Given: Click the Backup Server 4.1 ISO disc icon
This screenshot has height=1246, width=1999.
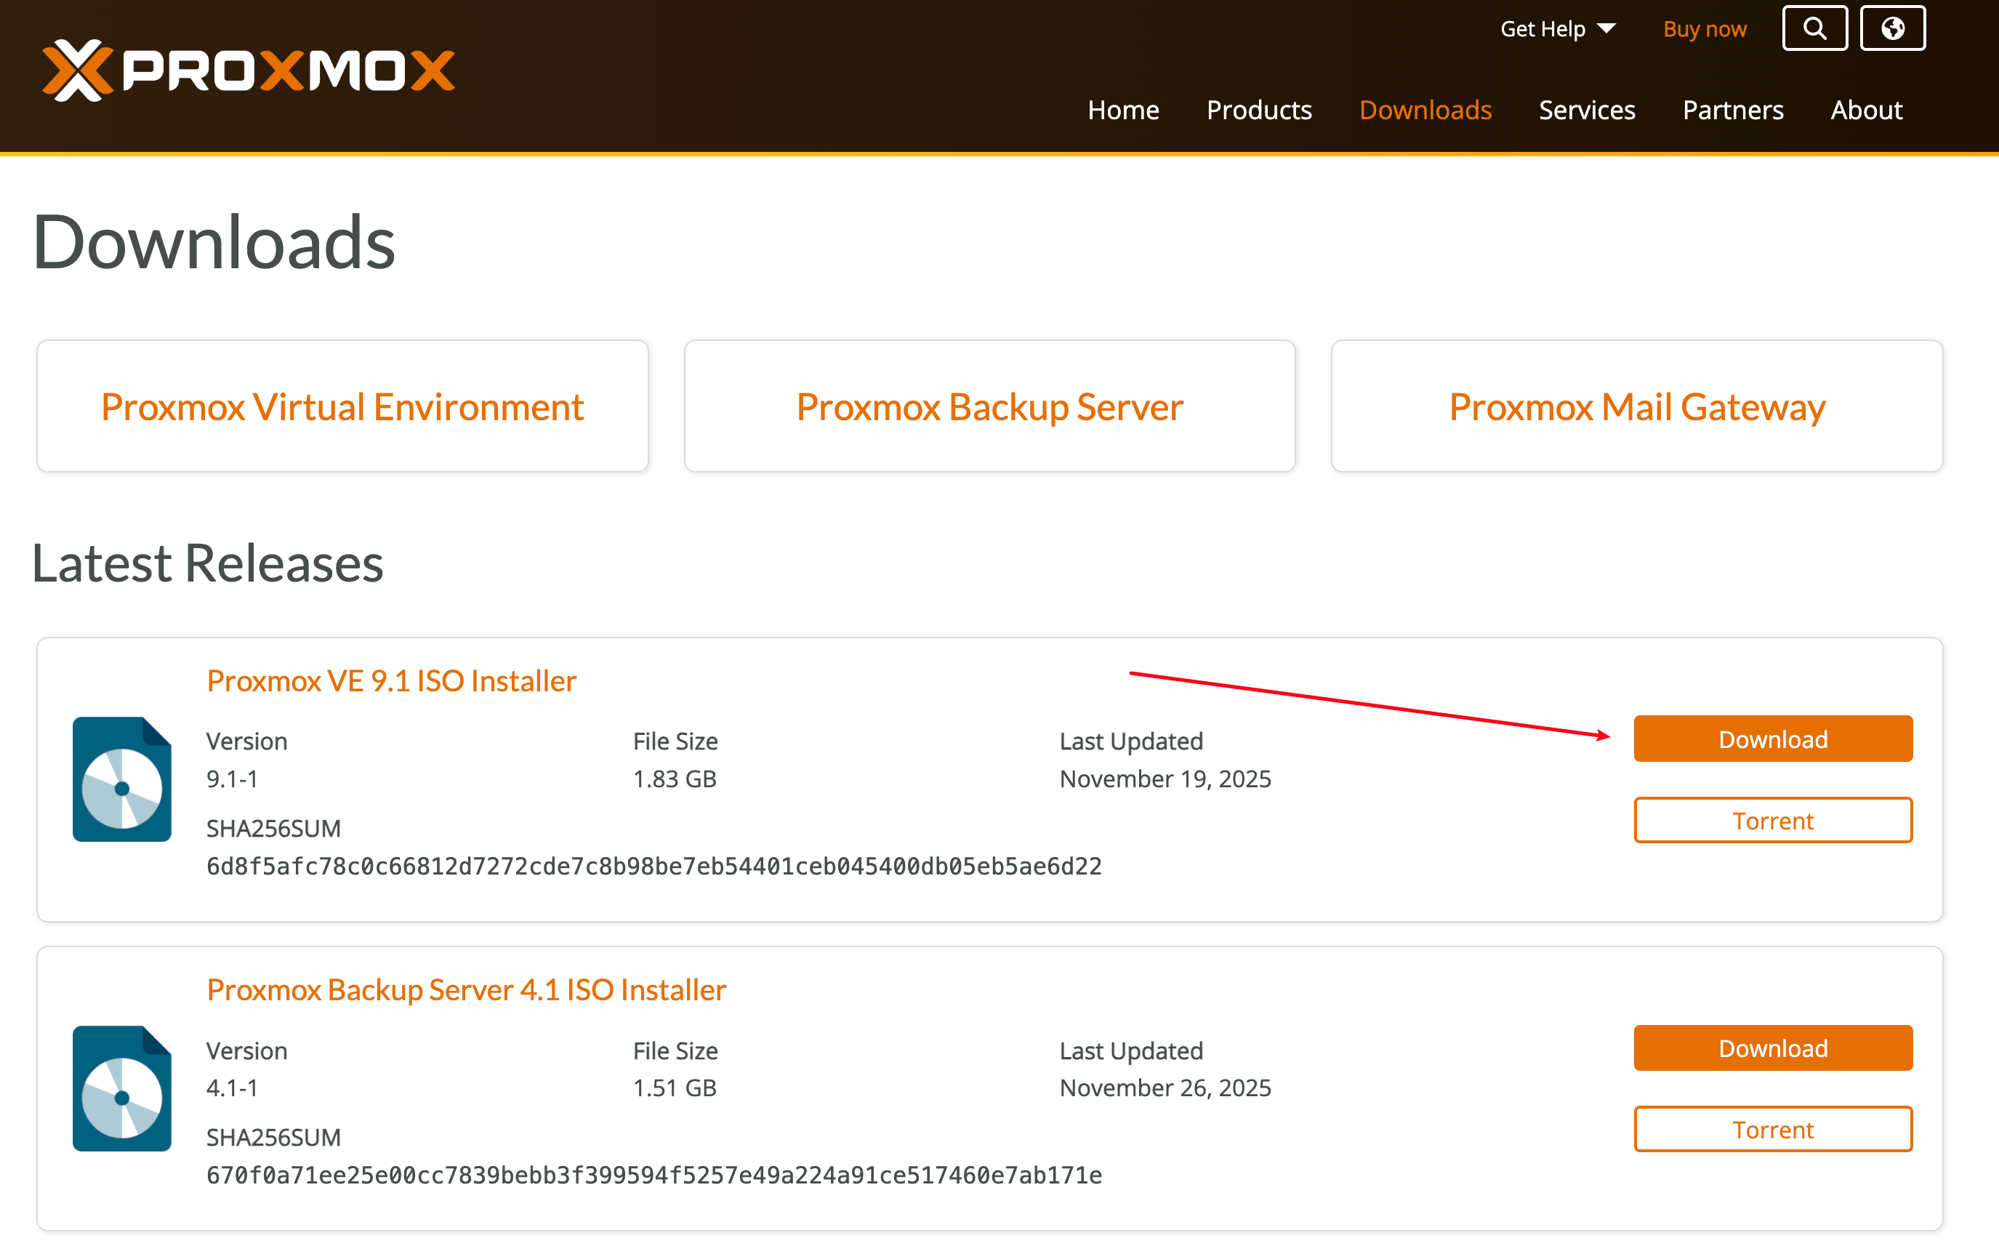Looking at the screenshot, I should 122,1088.
